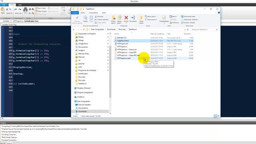Switch Explorer to large icons view
This screenshot has width=256, height=144.
coord(218,116)
